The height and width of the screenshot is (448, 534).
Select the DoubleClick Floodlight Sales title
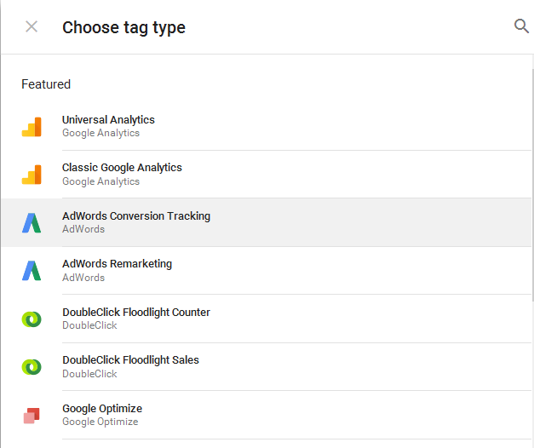[130, 360]
